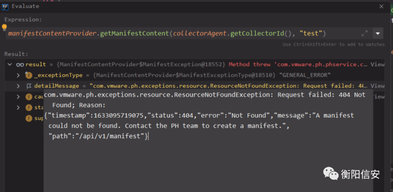The image size is (393, 192).
Task: Click the "Result:" label
Action: click(x=16, y=54)
